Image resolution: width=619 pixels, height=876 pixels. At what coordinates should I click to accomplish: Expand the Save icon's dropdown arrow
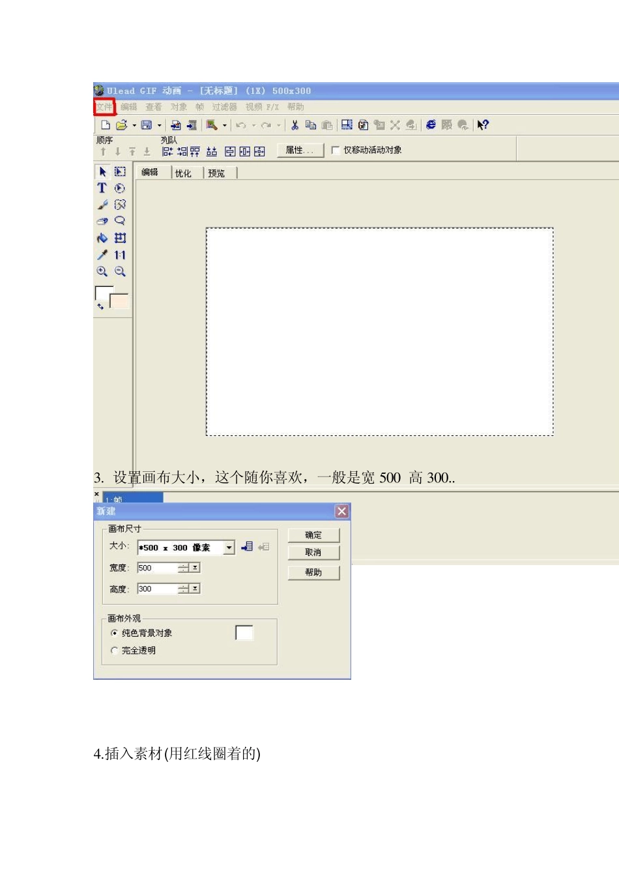coord(159,125)
